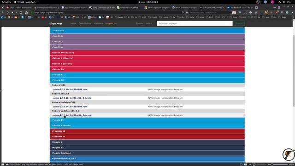Screen dimensions: 295x166
Task: Click the green Search button
Action: (239, 24)
